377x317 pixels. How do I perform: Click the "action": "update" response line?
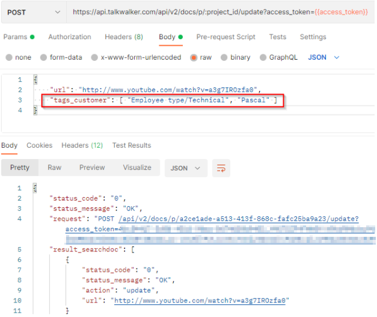point(120,290)
